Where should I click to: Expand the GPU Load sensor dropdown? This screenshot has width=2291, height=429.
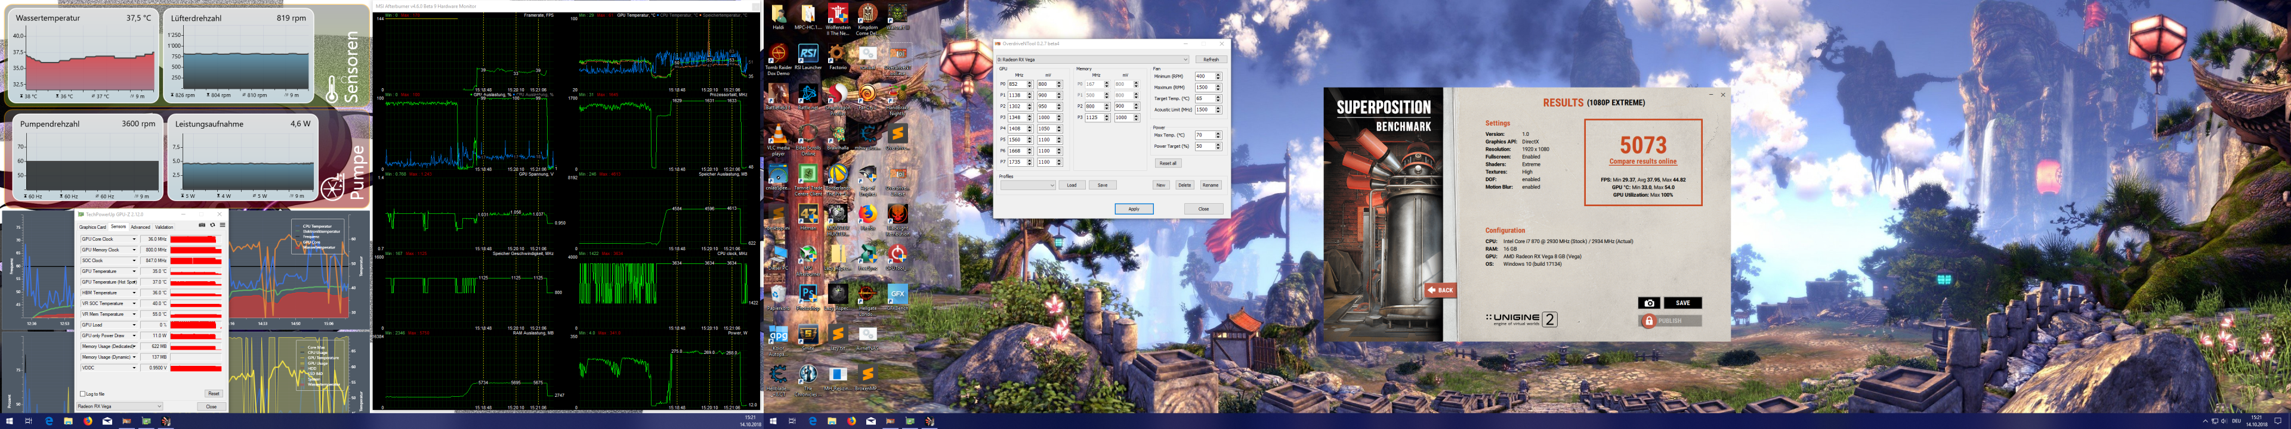(x=134, y=325)
